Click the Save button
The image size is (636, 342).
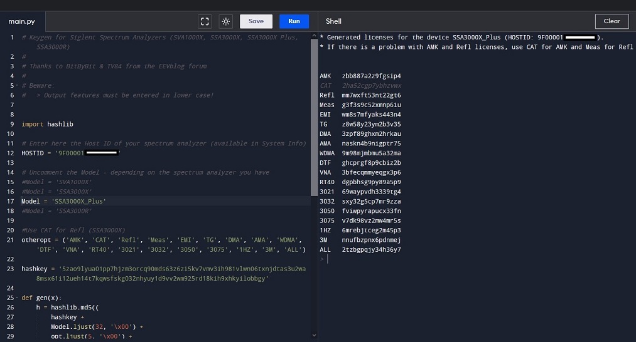256,21
